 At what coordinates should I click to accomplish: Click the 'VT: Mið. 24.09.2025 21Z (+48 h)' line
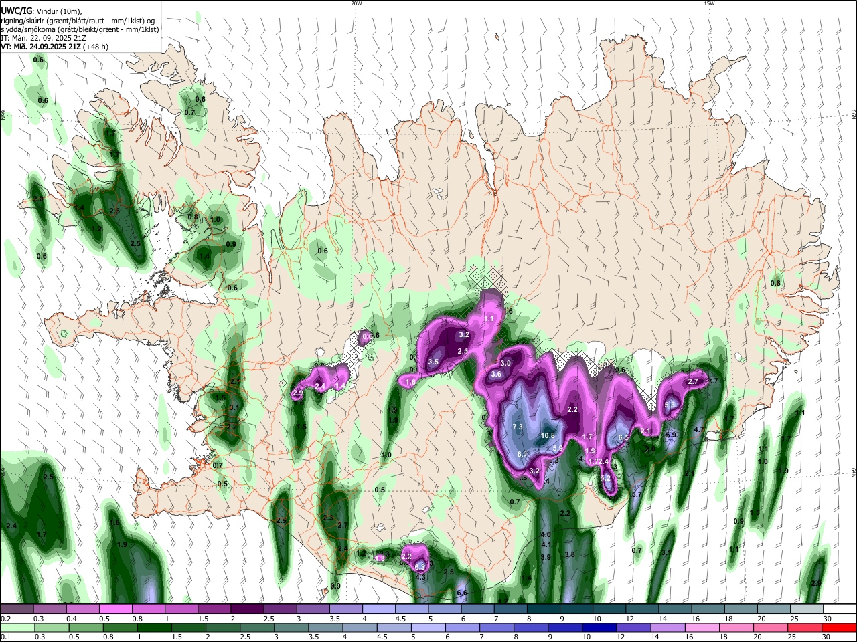coord(54,47)
